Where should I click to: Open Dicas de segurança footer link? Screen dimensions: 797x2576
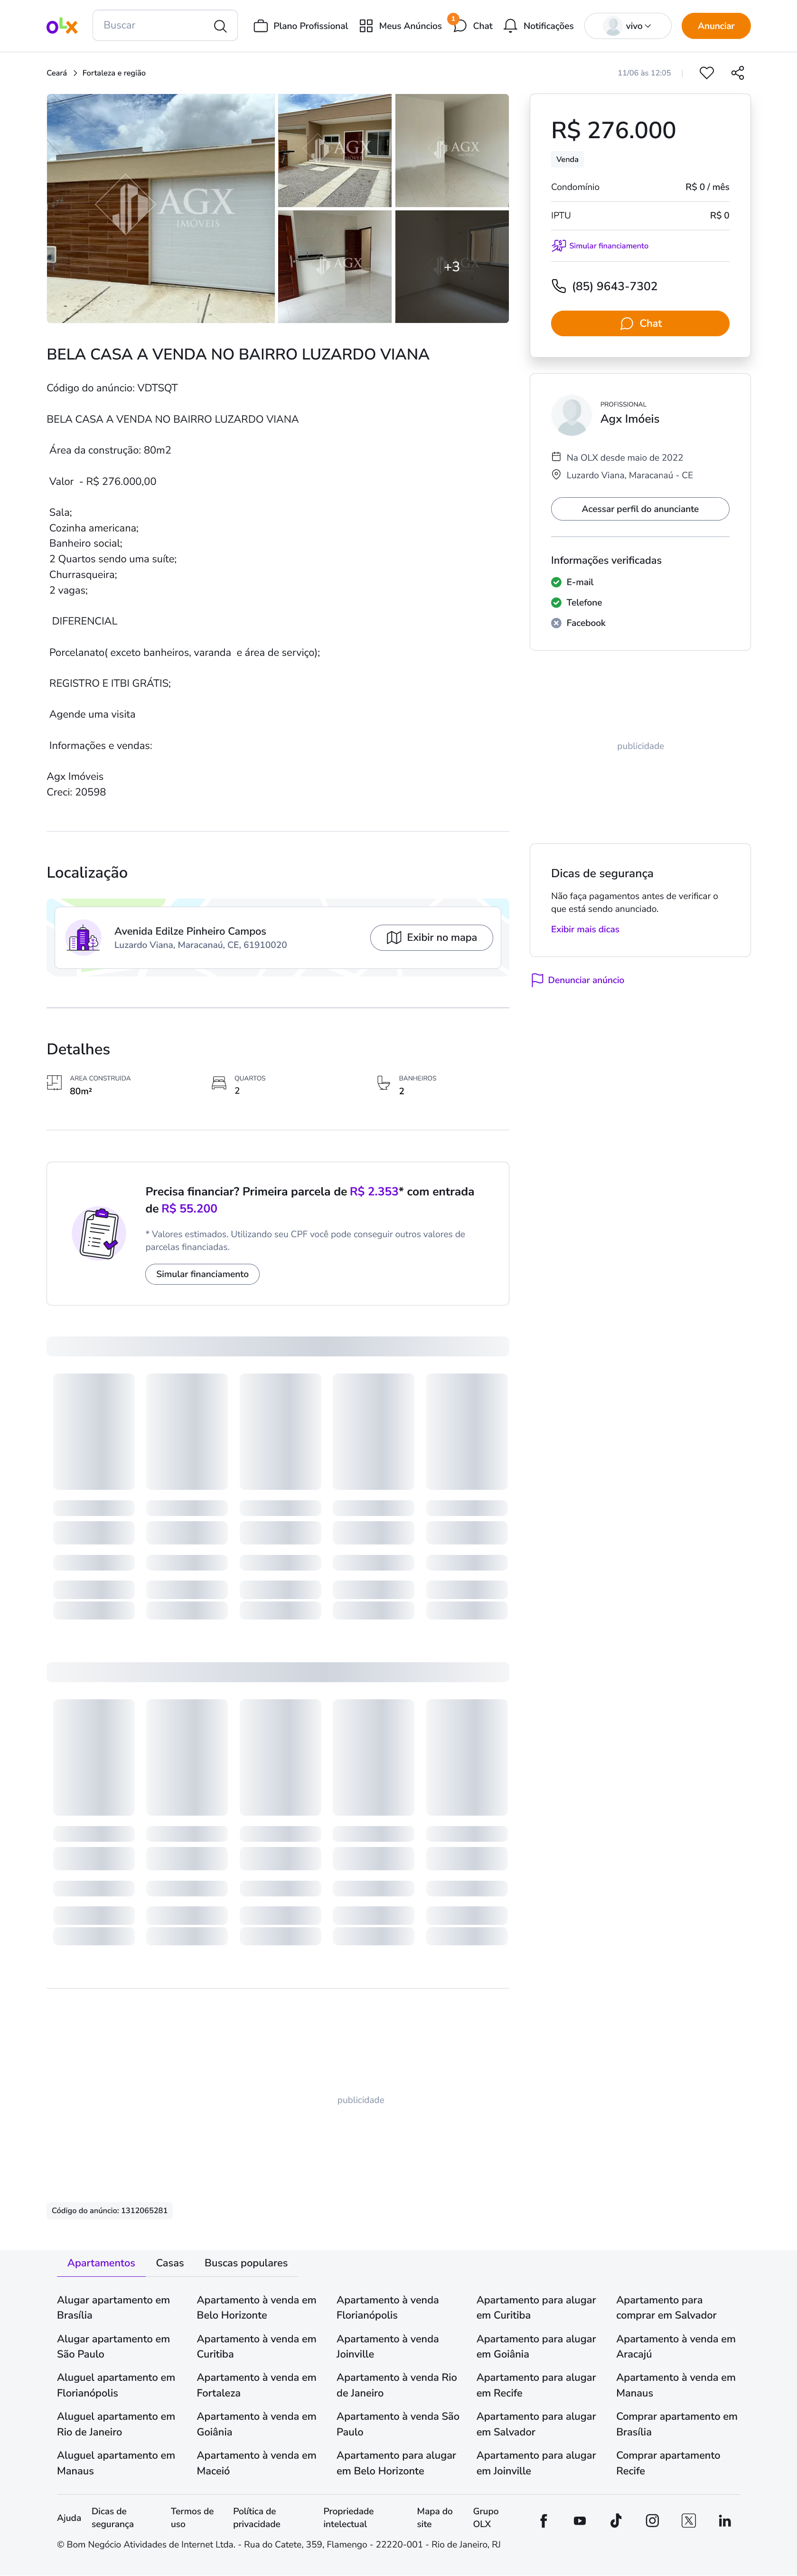coord(112,2518)
